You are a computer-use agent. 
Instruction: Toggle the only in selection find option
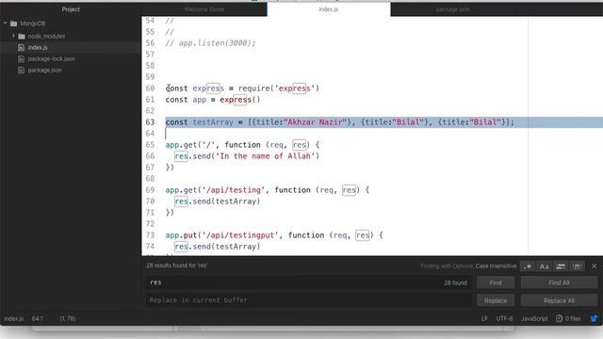tap(561, 266)
